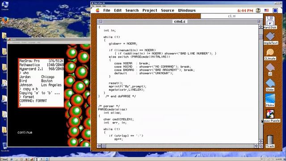The width and height of the screenshot is (286, 161).
Task: Click the 'continue' text in the left window
Action: click(25, 132)
